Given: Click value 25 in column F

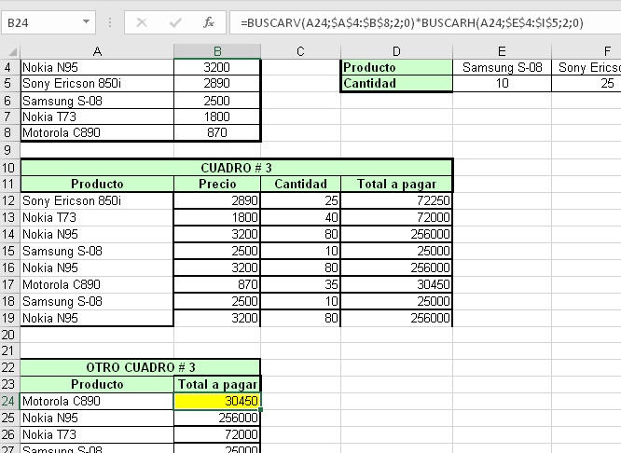Looking at the screenshot, I should [586, 84].
